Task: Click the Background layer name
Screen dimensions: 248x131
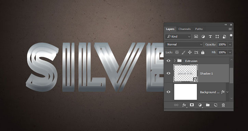Action: (209, 92)
